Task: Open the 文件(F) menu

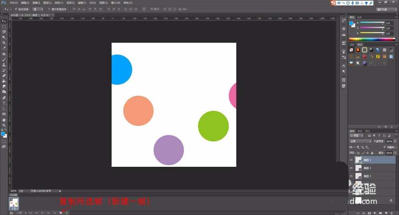Action: pyautogui.click(x=14, y=3)
